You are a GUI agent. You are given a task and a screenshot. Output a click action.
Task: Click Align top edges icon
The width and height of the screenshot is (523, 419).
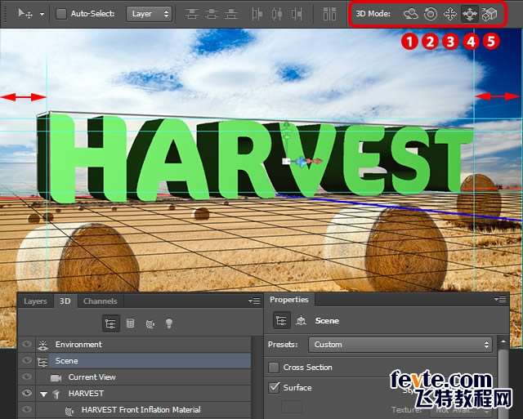point(192,14)
